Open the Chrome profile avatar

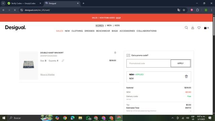206,10
